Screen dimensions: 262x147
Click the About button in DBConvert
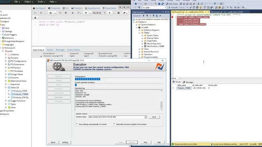(x=53, y=143)
